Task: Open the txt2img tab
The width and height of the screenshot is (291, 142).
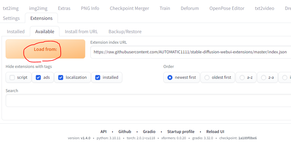Action: click(11, 8)
